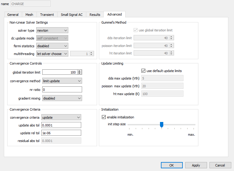
Task: Expand the gradient mixing dropdown
Action: click(62, 98)
